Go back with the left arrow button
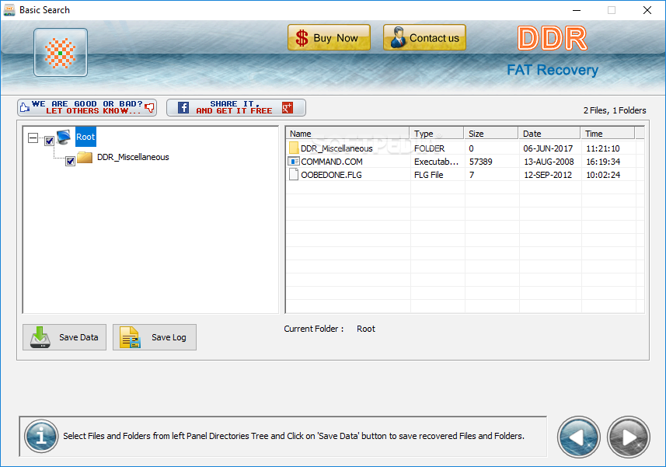 (x=578, y=437)
